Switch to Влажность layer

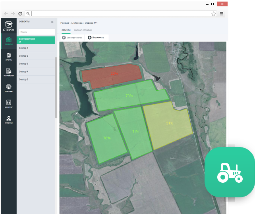coord(96,37)
